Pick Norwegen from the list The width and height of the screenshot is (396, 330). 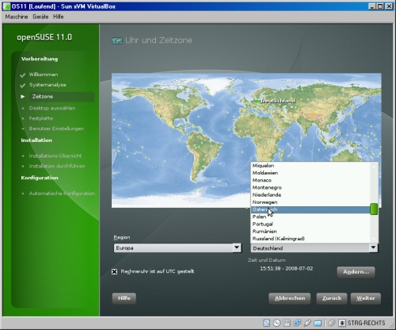coord(310,202)
